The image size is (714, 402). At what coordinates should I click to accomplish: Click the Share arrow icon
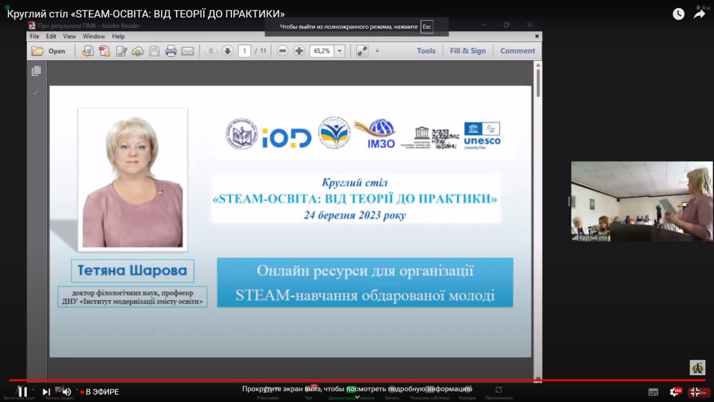(699, 14)
